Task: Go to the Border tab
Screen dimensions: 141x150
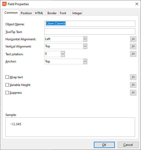Action: [x=52, y=13]
